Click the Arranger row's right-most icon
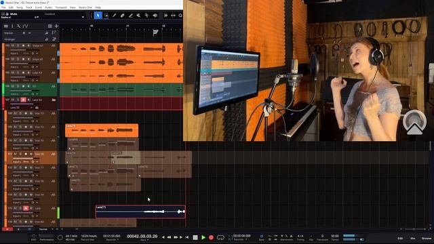The height and width of the screenshot is (244, 434). pyautogui.click(x=54, y=39)
